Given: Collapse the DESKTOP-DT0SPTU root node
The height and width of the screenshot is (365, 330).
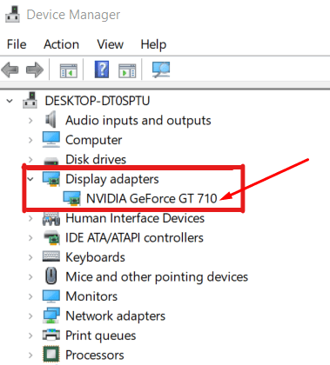Looking at the screenshot, I should coord(10,101).
